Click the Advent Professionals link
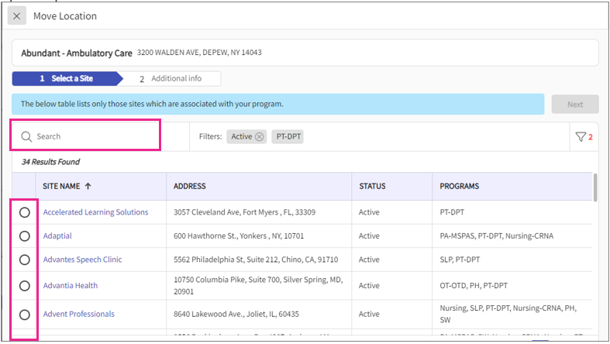The image size is (610, 344). [x=78, y=315]
